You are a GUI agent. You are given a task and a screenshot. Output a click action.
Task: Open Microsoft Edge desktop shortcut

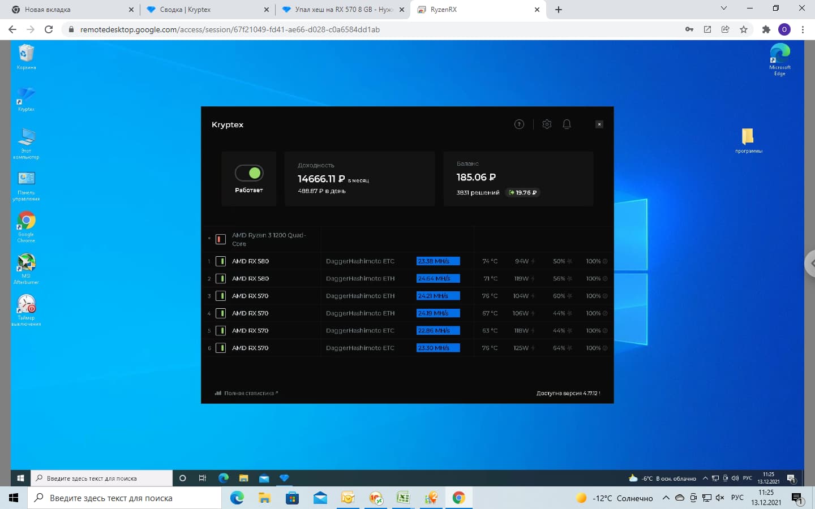[x=780, y=59]
